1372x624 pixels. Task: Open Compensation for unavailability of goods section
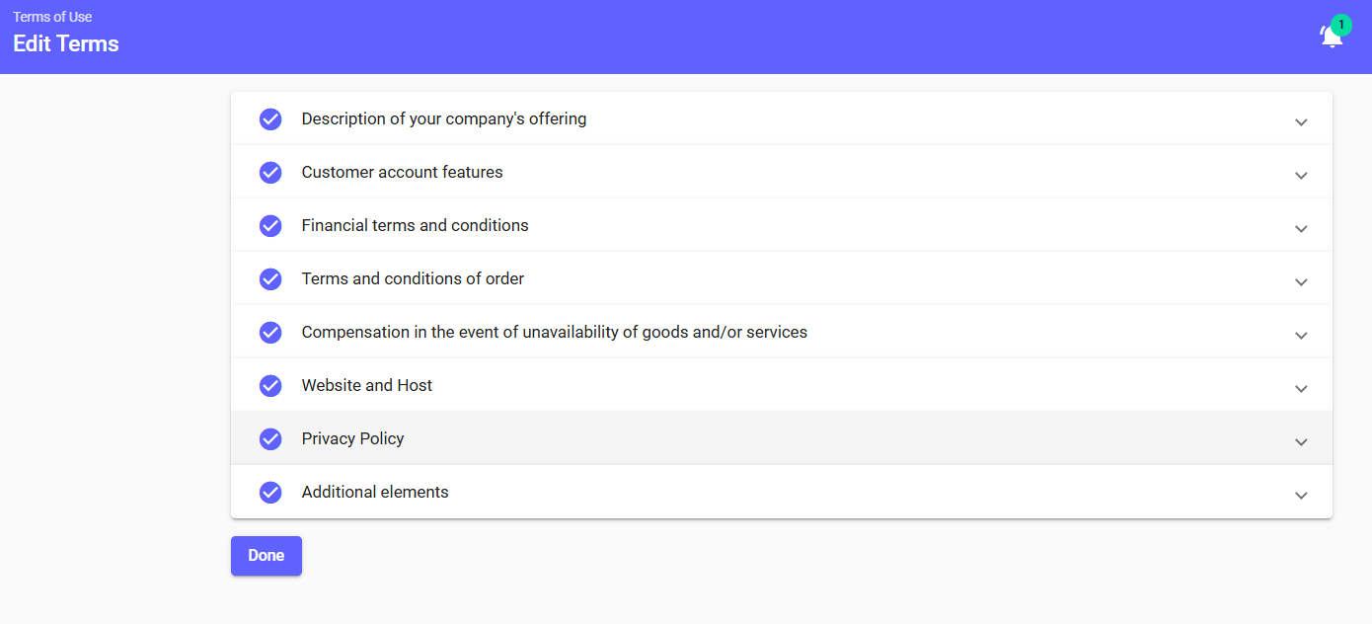click(x=554, y=333)
